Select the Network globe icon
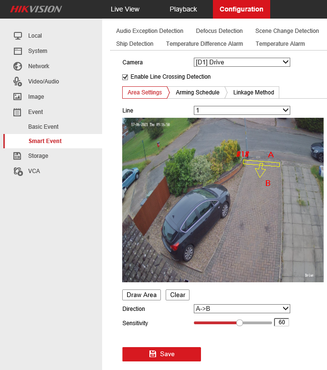The width and height of the screenshot is (327, 370). [18, 66]
